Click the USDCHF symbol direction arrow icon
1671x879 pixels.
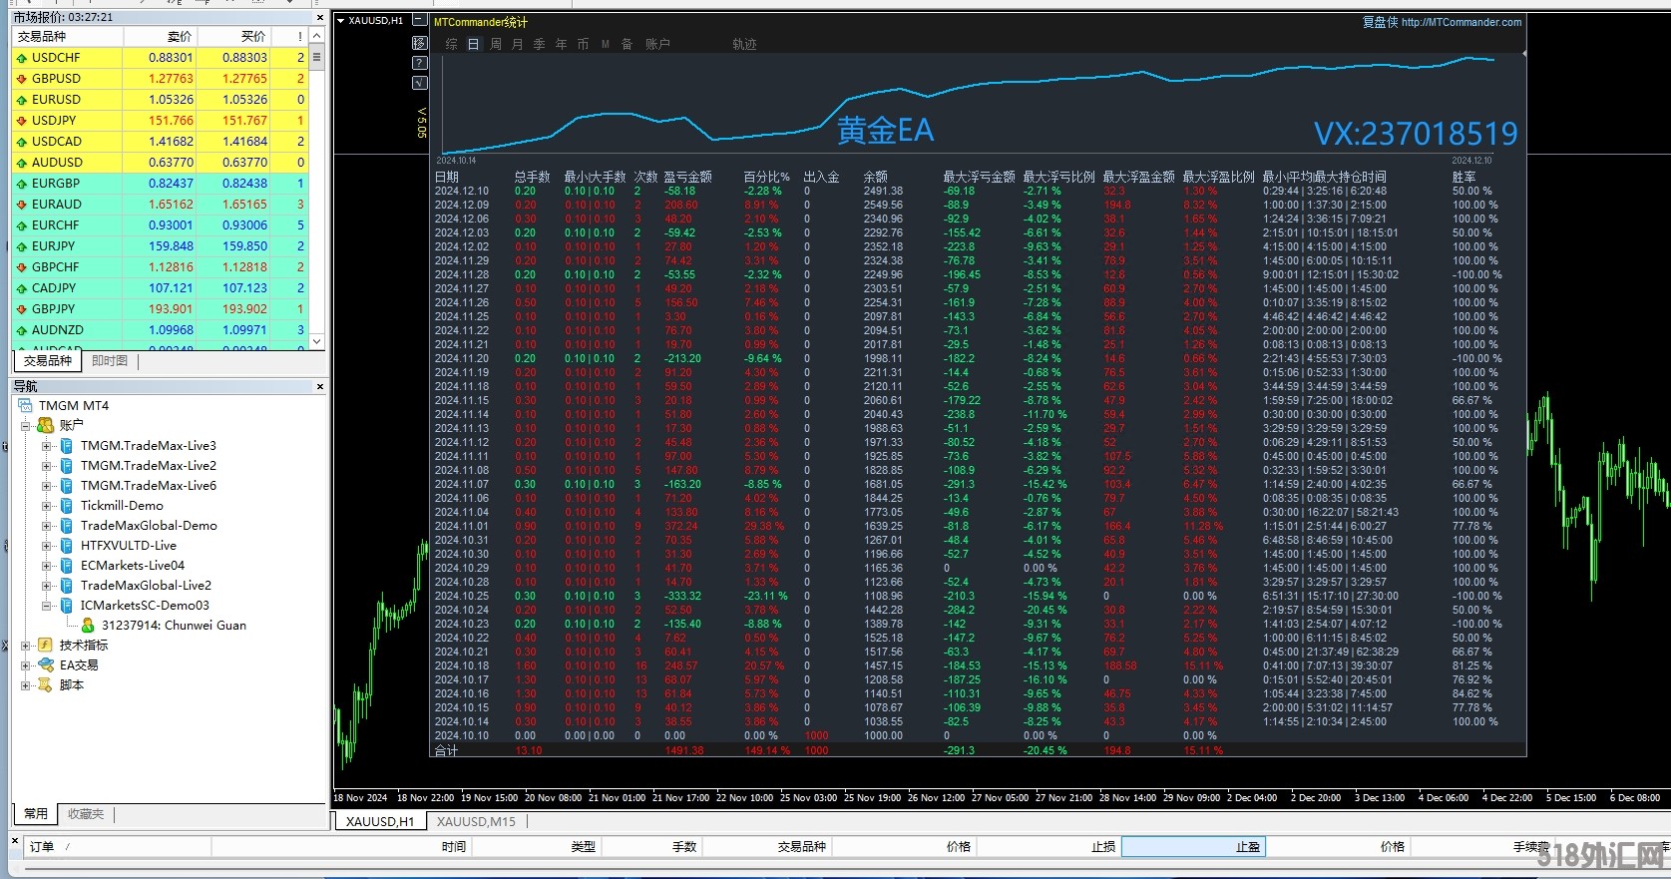pyautogui.click(x=21, y=58)
